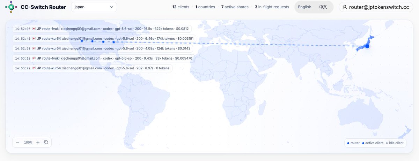Switch language to 中文
Screen dimensions: 419x161
tap(323, 7)
